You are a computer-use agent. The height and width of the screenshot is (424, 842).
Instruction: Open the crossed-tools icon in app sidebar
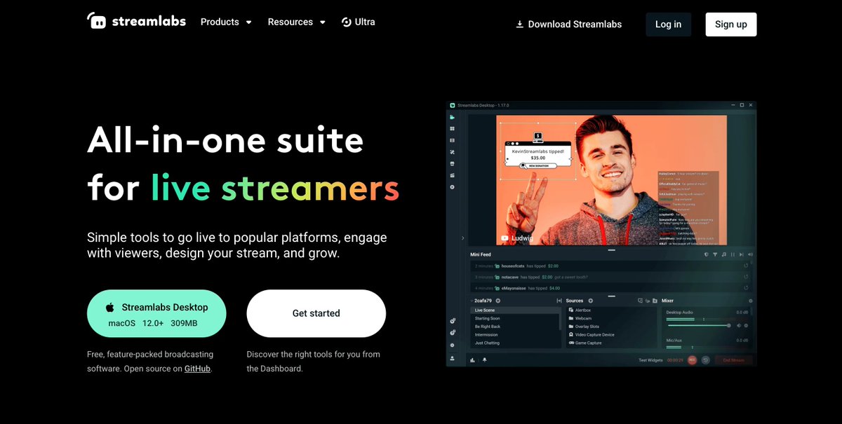pos(452,152)
